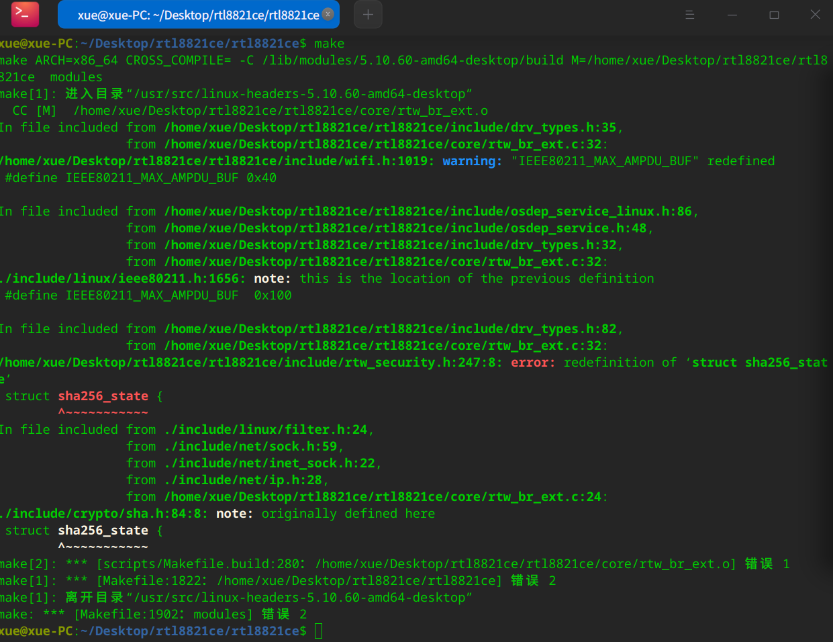This screenshot has width=833, height=642.
Task: Click the cursor at the bottom prompt
Action: pos(319,631)
